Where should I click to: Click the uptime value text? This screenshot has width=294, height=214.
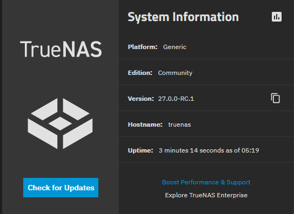tap(209, 150)
